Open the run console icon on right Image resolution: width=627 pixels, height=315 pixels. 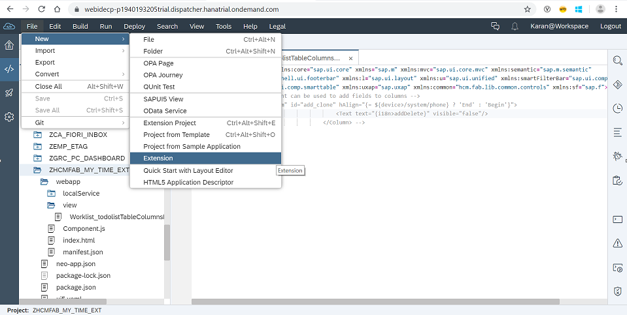(617, 267)
